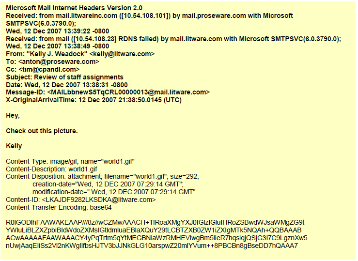The height and width of the screenshot is (261, 358).
Task: Click the Message-ID header value
Action: [x=128, y=92]
